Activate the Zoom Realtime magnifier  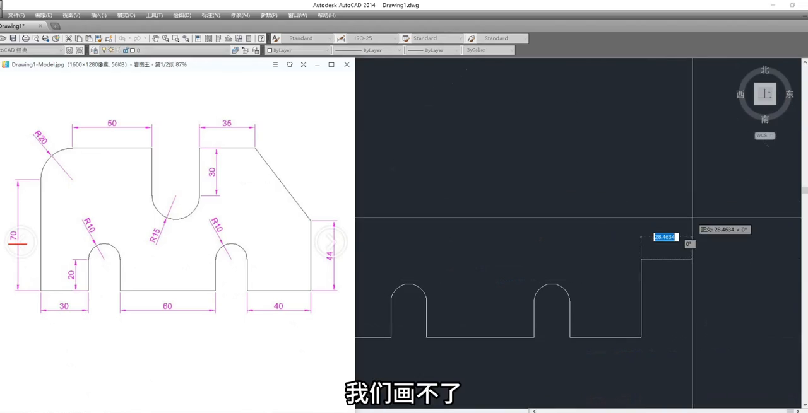coord(165,38)
